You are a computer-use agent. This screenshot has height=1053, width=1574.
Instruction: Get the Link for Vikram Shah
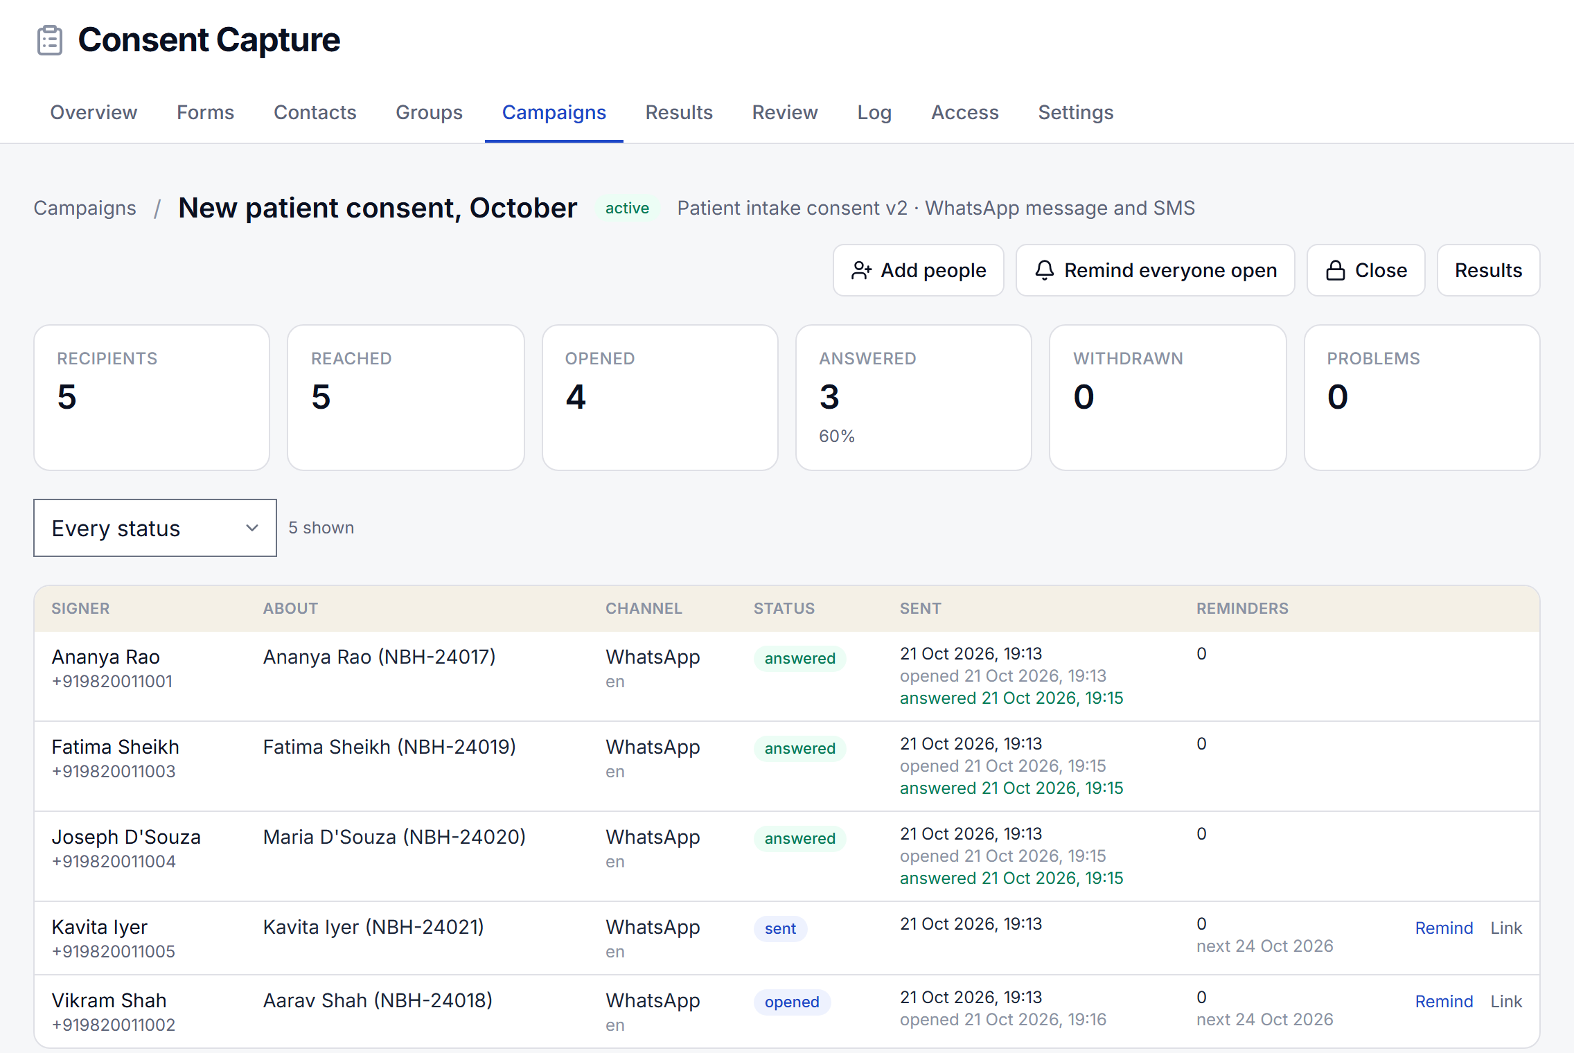coord(1506,1002)
